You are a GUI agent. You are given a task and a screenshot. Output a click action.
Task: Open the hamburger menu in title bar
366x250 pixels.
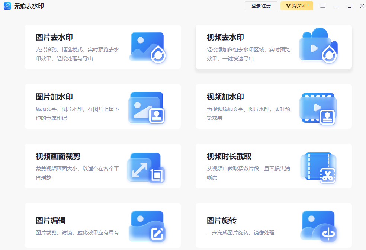click(323, 6)
